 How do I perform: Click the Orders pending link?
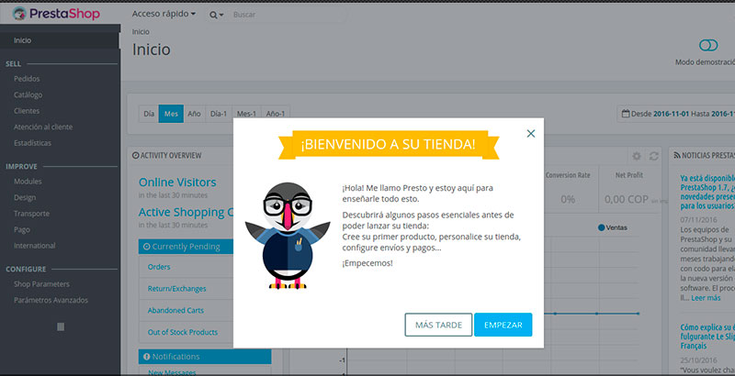[159, 267]
